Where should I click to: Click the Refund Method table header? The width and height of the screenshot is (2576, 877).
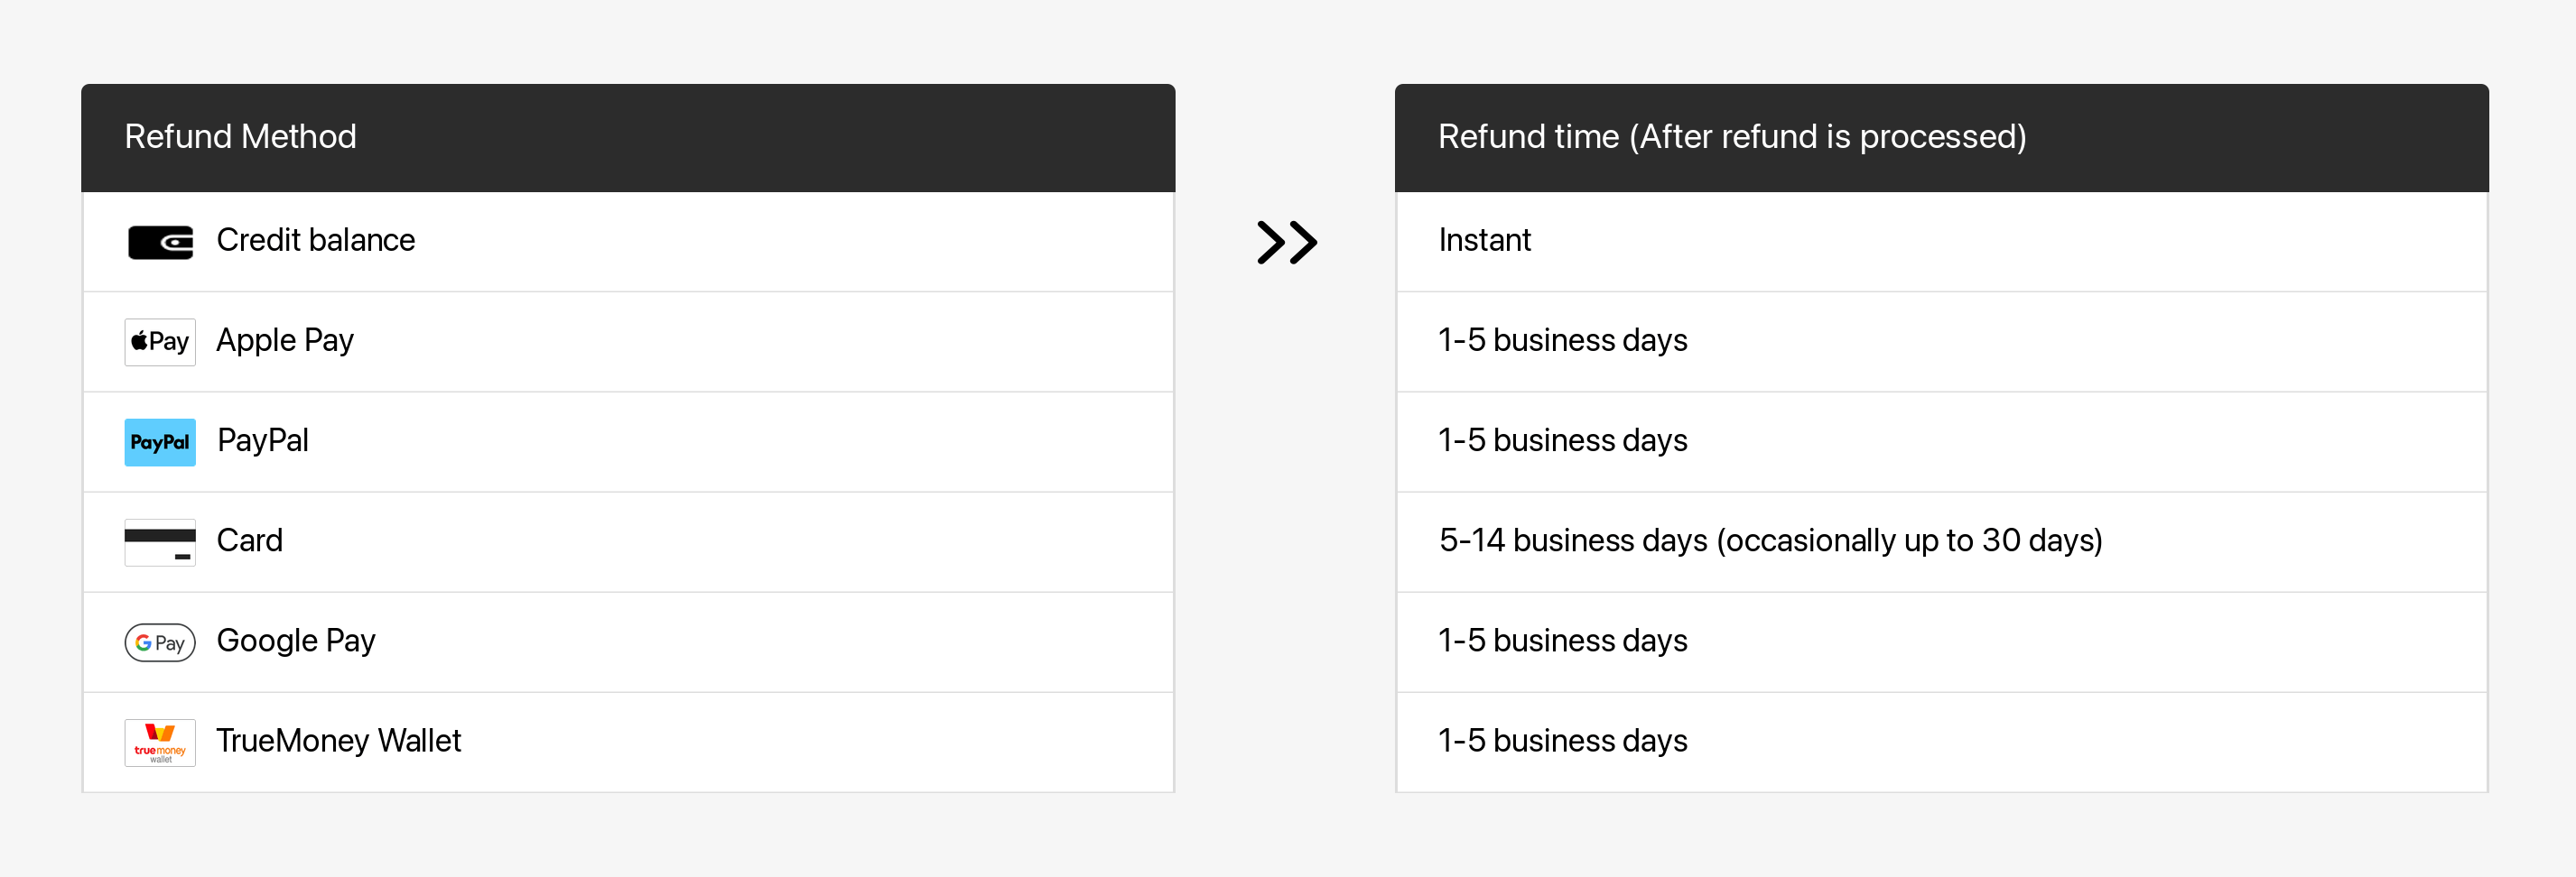[x=240, y=137]
